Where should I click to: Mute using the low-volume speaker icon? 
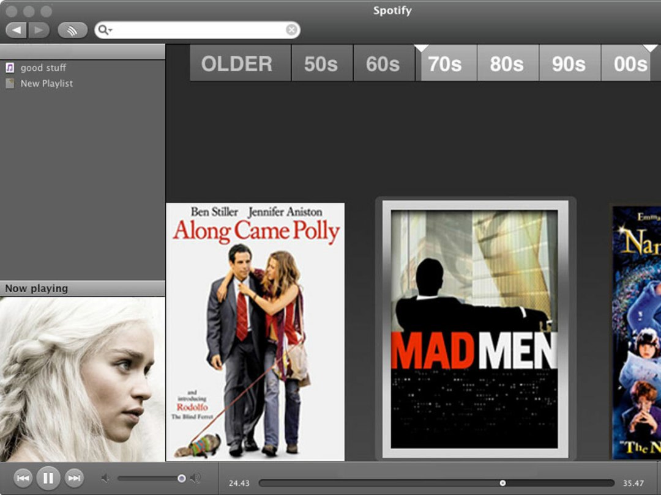[x=105, y=478]
